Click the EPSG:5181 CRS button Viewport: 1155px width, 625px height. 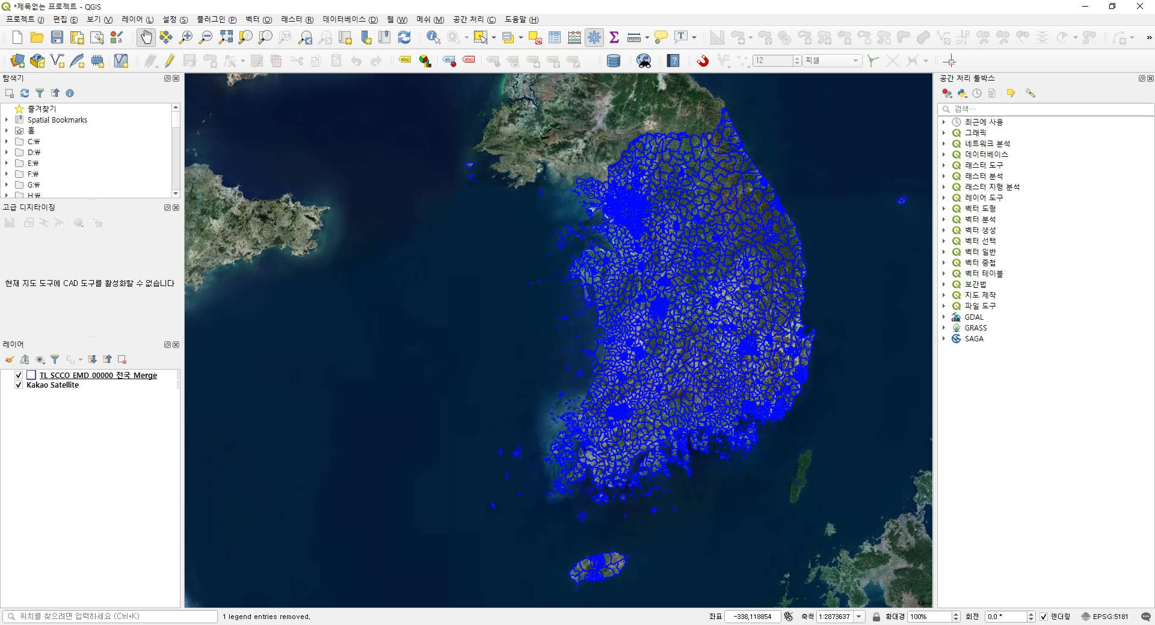click(x=1105, y=617)
